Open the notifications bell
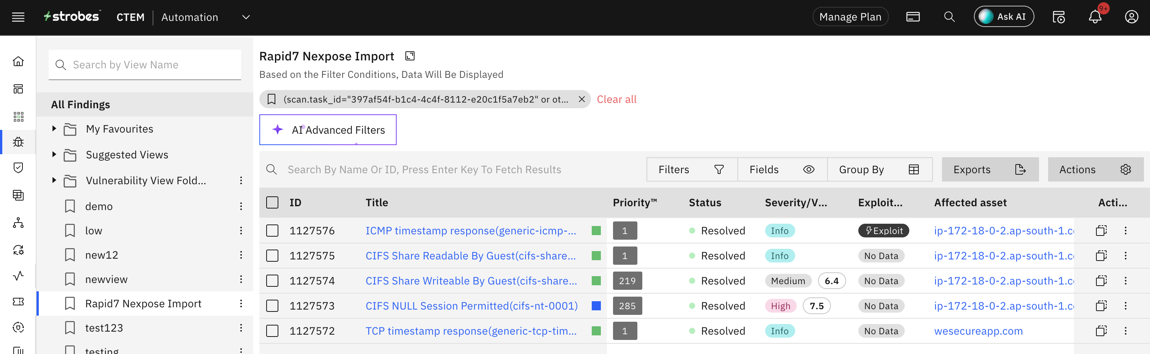 1094,17
